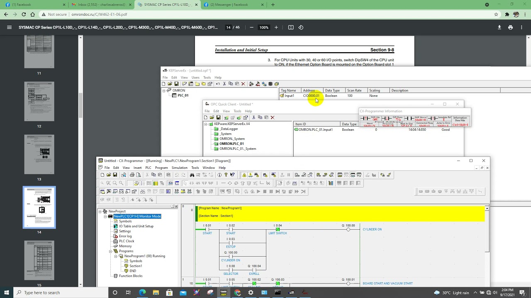Click the New icon in KEPServerEx toolbar
The width and height of the screenshot is (531, 298).
tap(164, 84)
